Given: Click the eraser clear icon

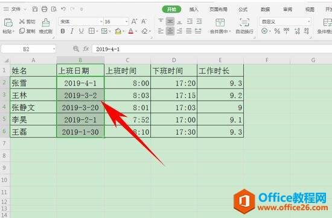Looking at the screenshot, I should coord(145,31).
